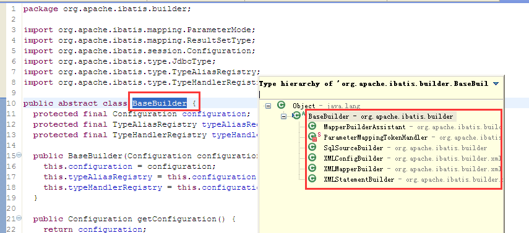Click this.typeHandlerRegistry on line 18
Image resolution: width=529 pixels, height=233 pixels.
pos(103,187)
